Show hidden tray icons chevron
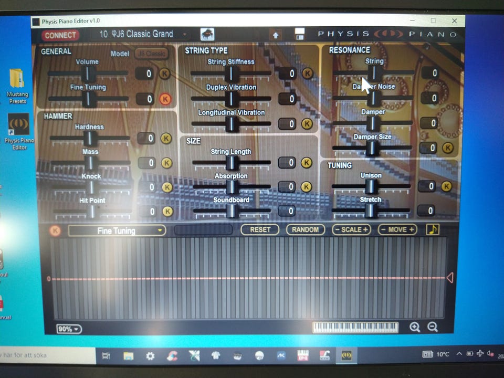This screenshot has width=504, height=378. click(459, 353)
